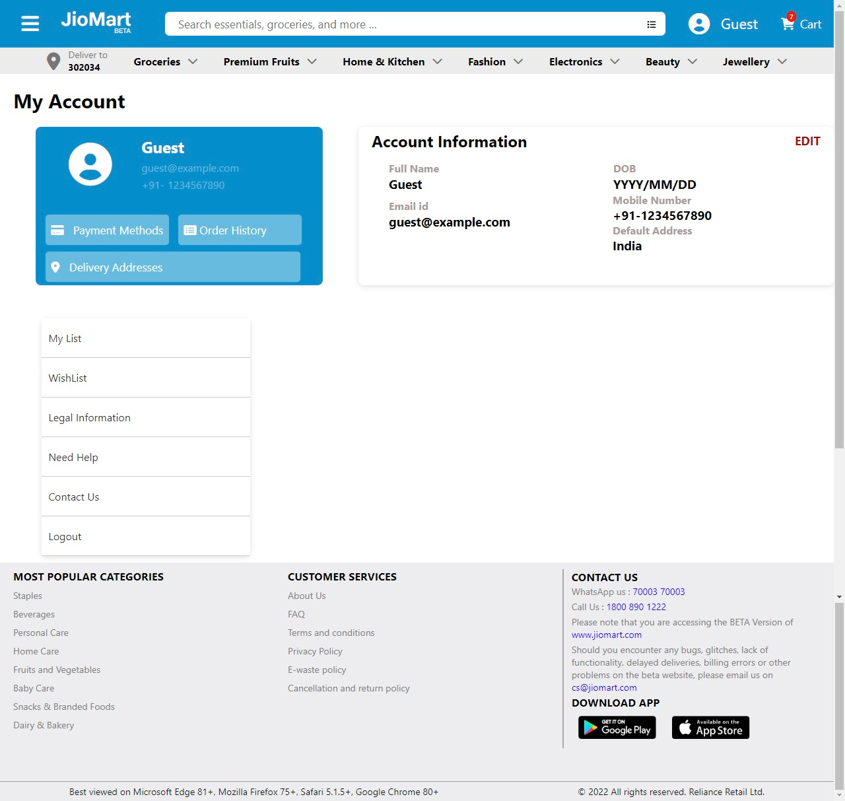The image size is (845, 801).
Task: Click the call number 1800 890 1222
Action: click(636, 607)
